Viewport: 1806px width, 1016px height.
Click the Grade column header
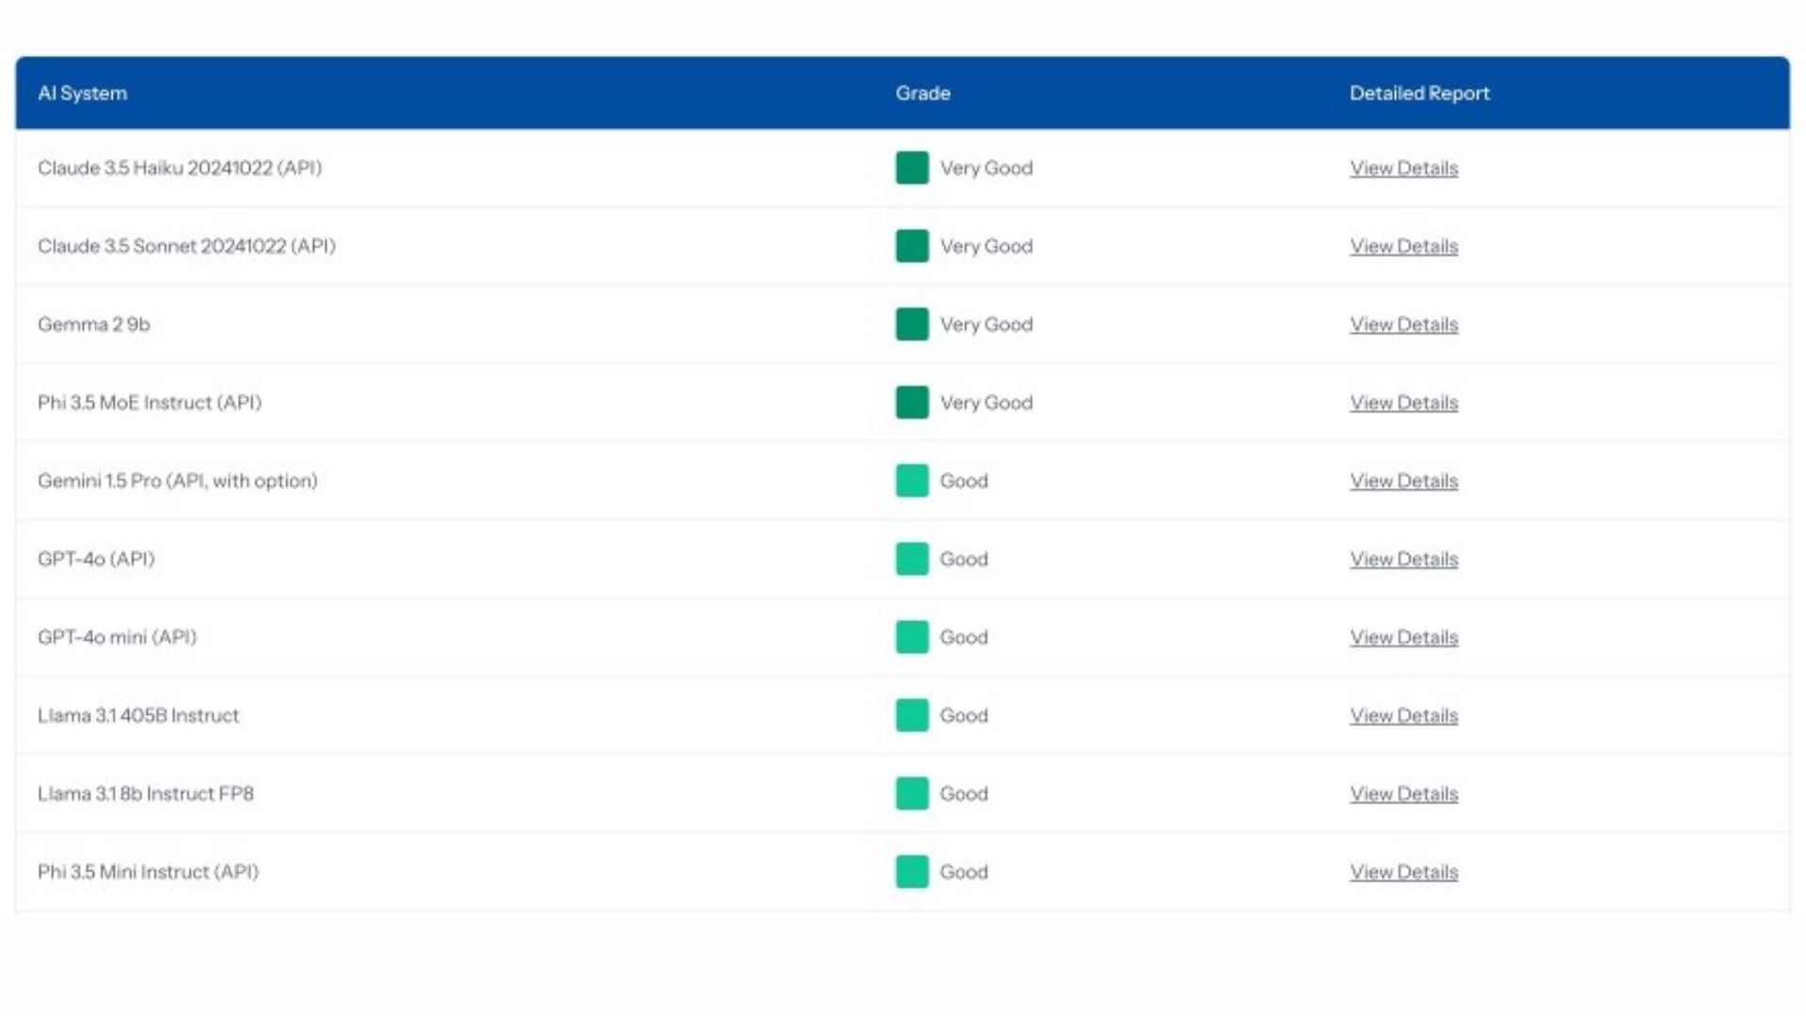[923, 93]
